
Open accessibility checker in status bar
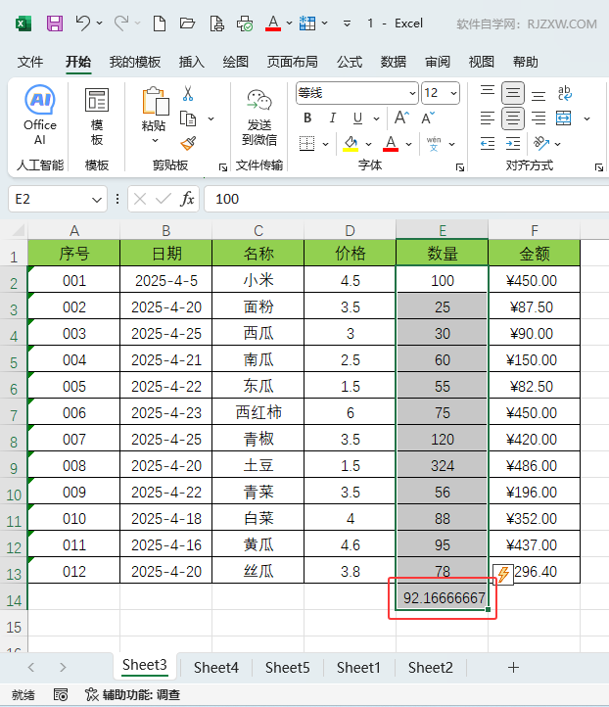[x=132, y=695]
